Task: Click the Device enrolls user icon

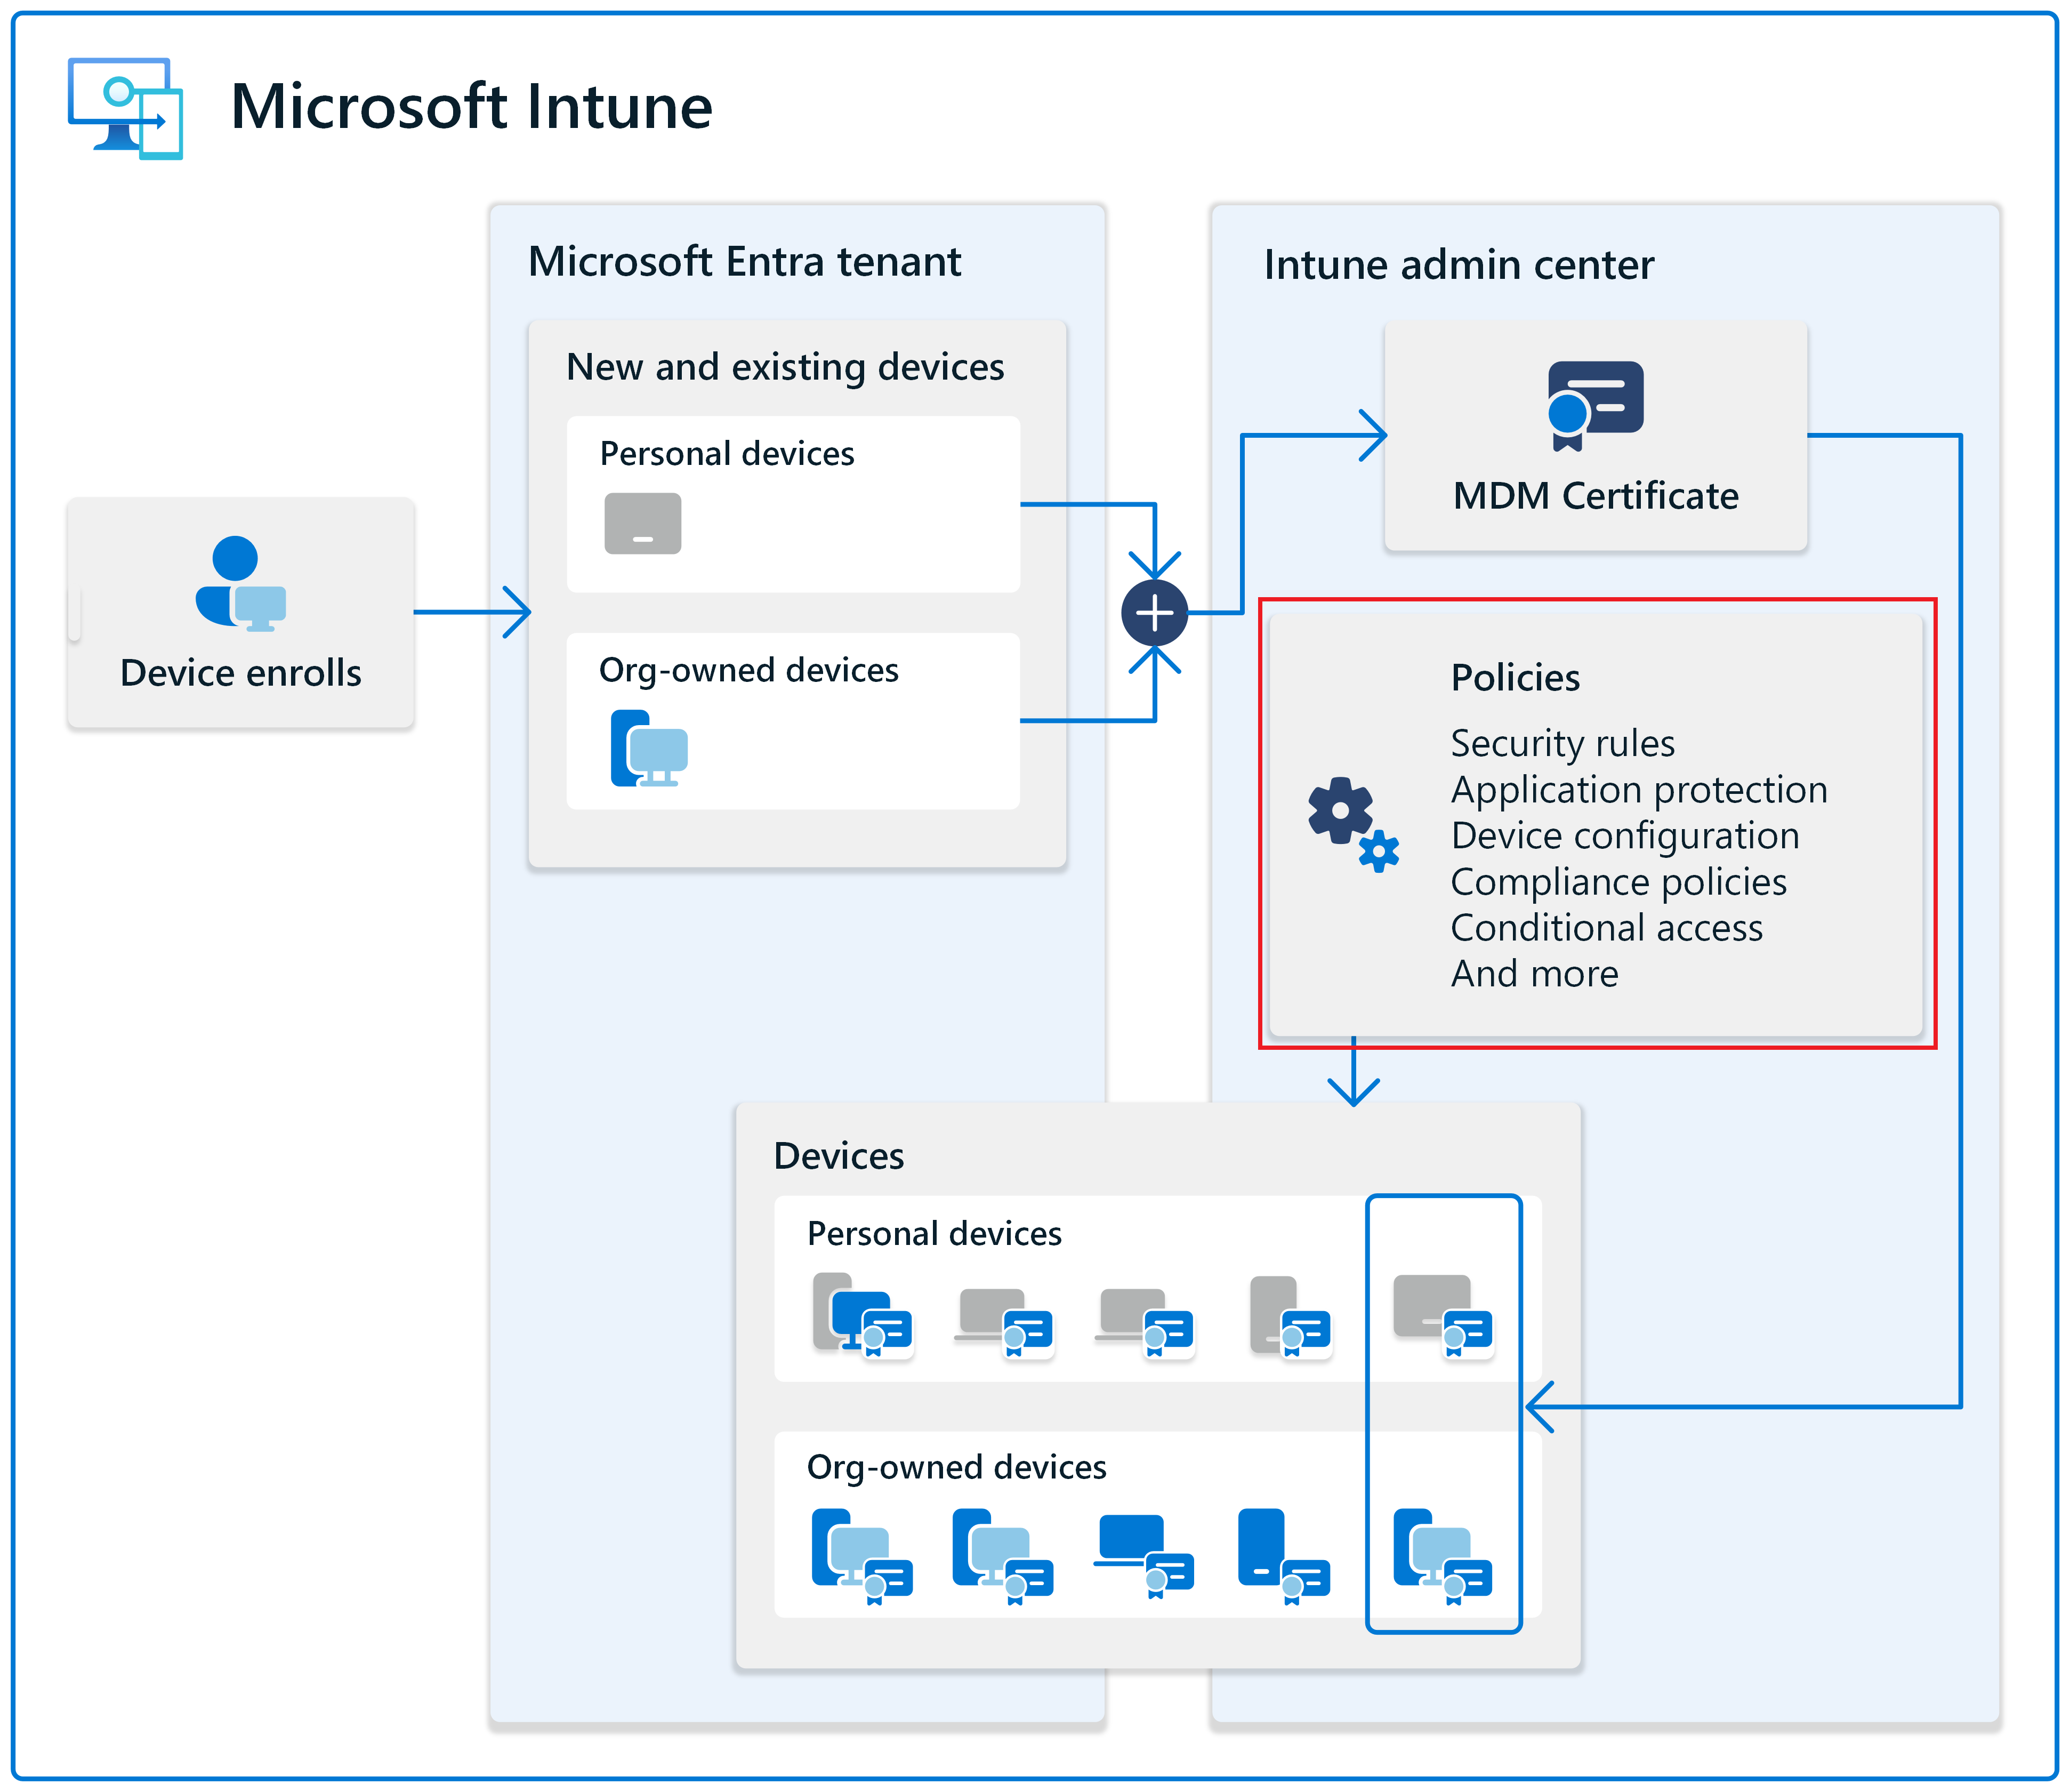Action: coord(241,584)
